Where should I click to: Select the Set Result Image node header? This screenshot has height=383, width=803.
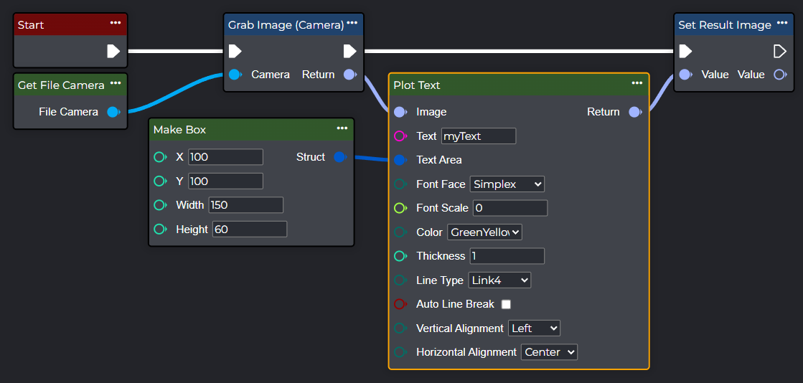tap(724, 25)
